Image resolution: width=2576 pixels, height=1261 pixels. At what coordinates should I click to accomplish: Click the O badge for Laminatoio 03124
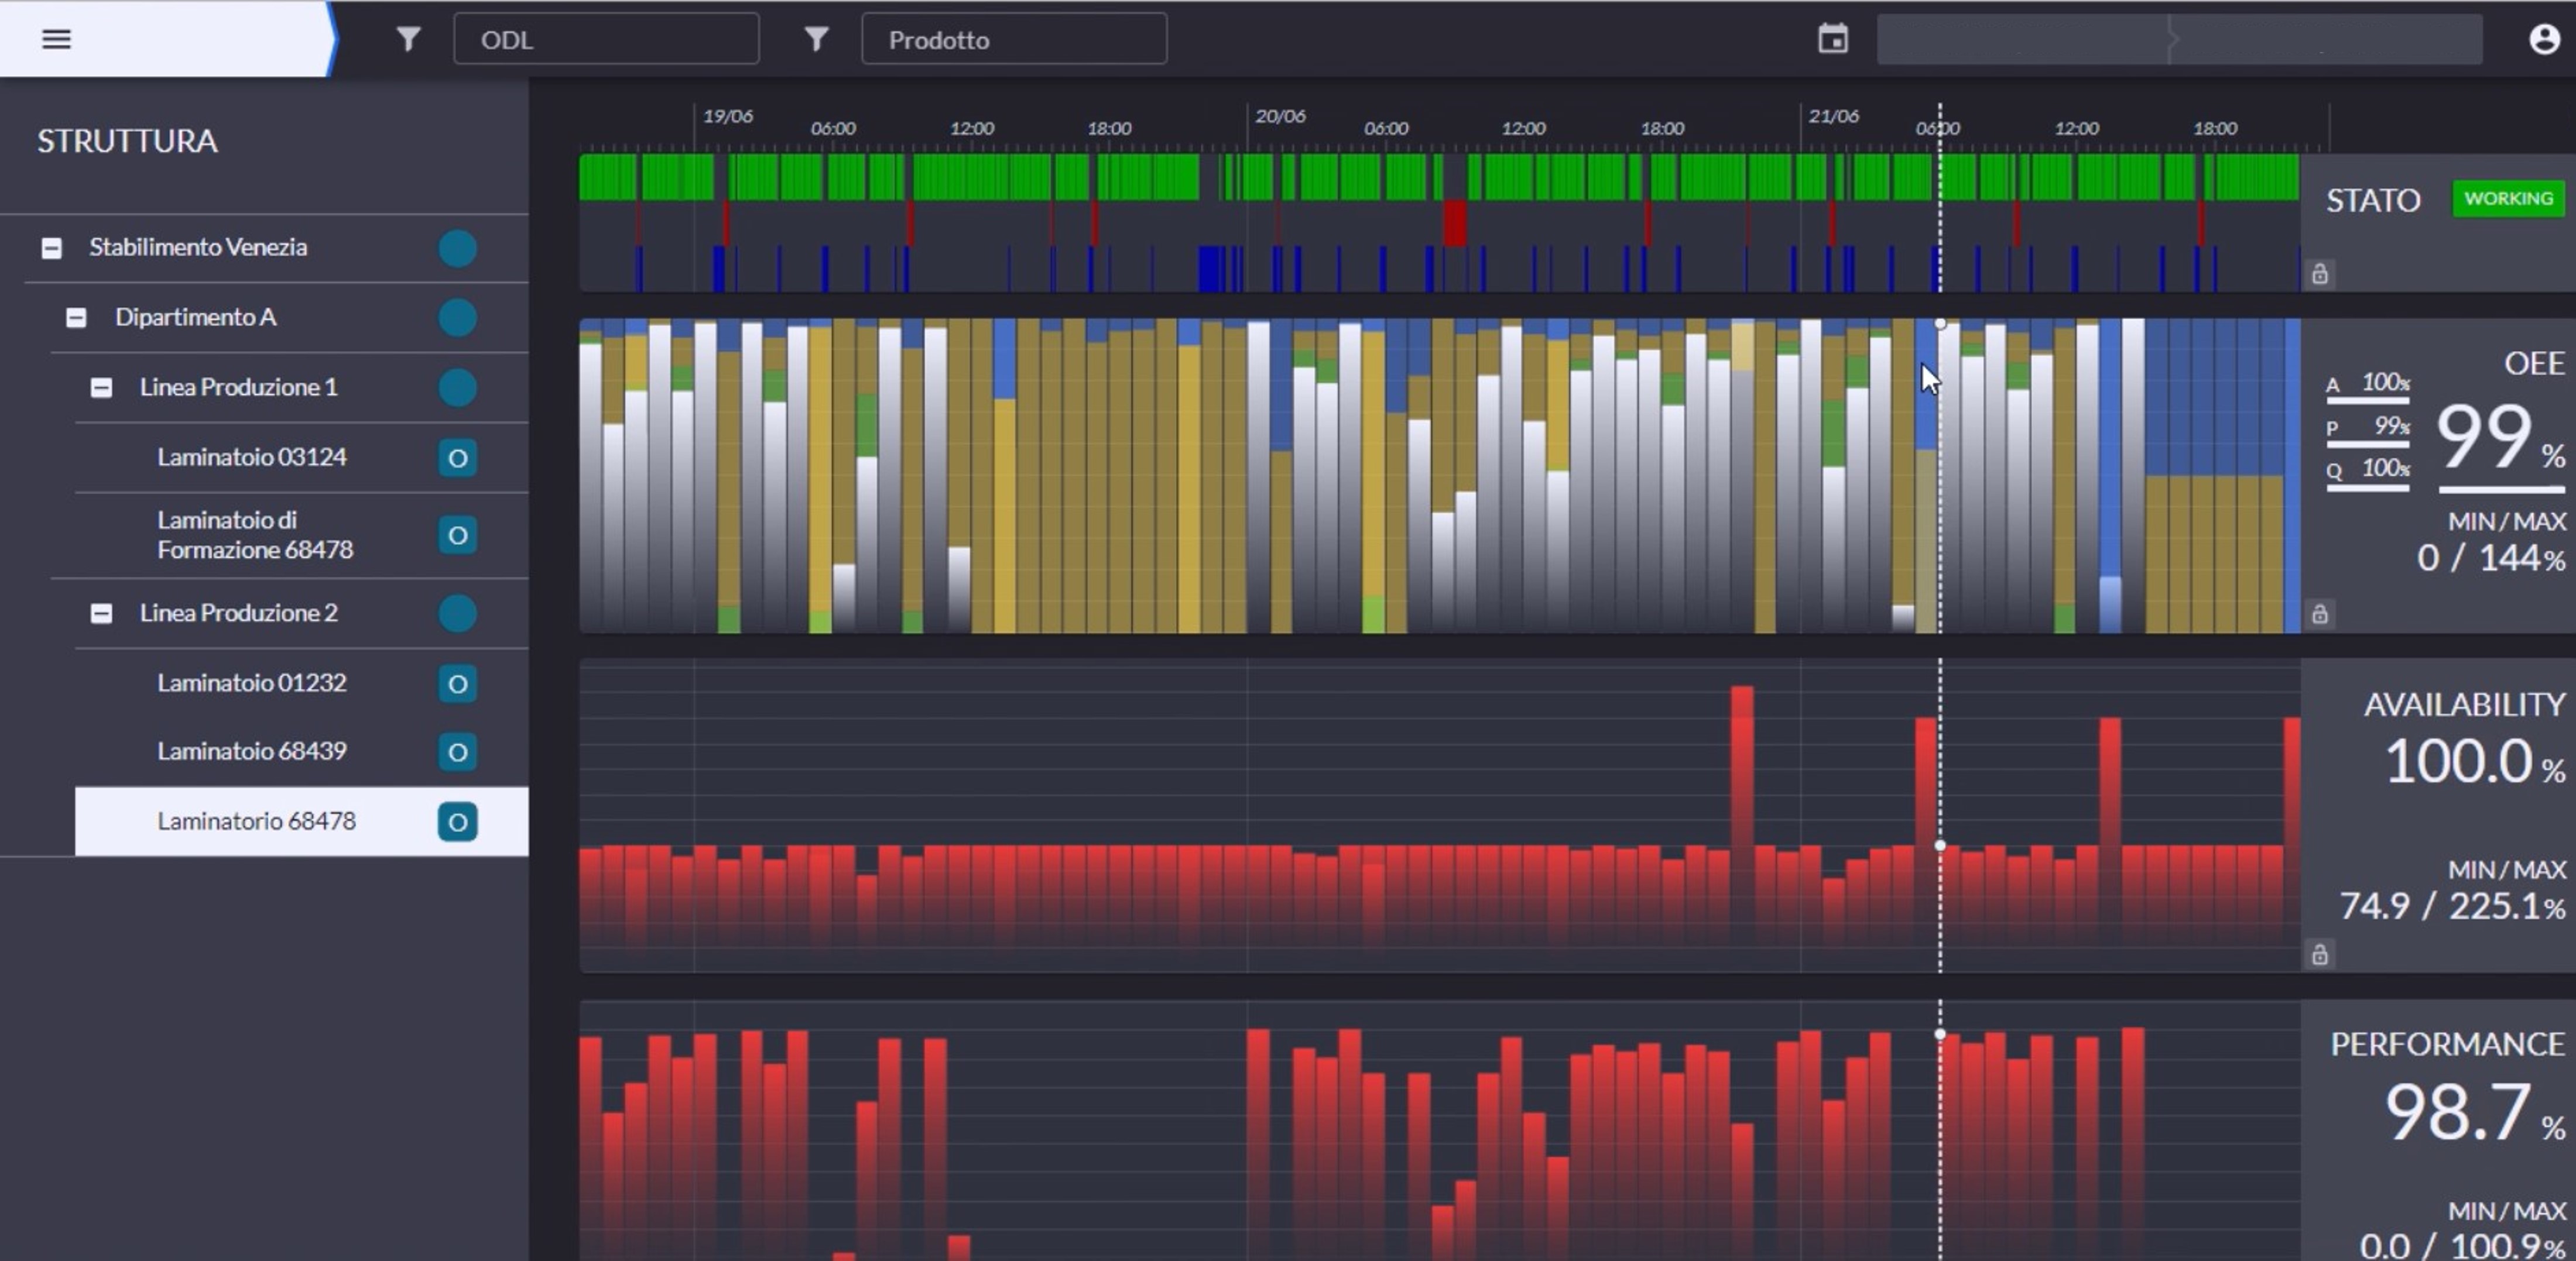click(457, 458)
